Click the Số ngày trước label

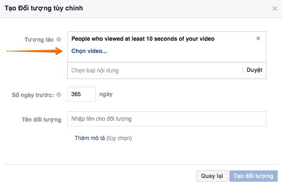tap(33, 95)
